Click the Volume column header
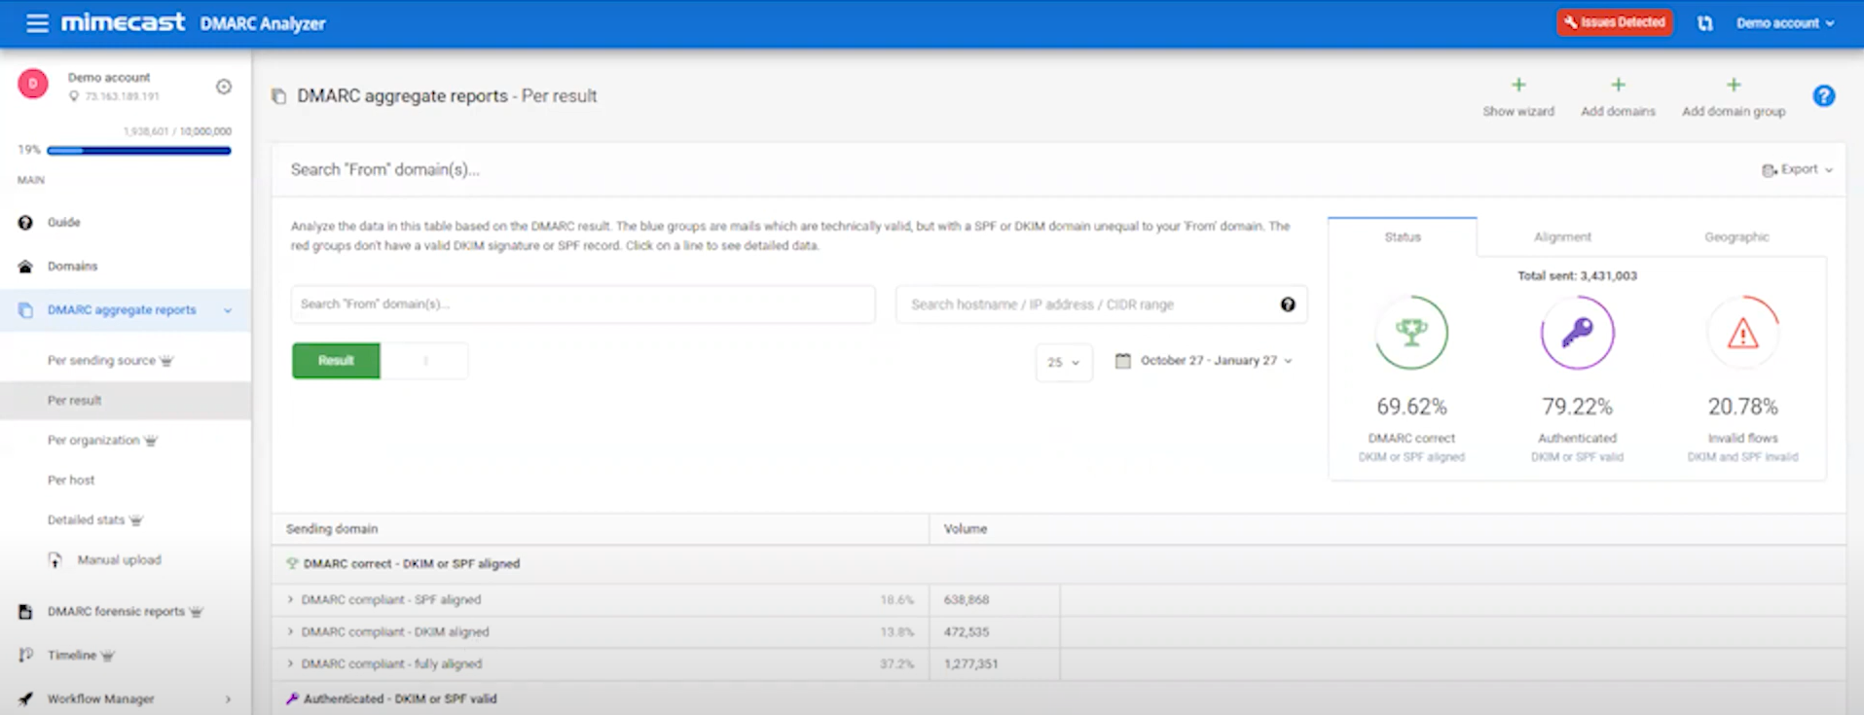 coord(966,529)
